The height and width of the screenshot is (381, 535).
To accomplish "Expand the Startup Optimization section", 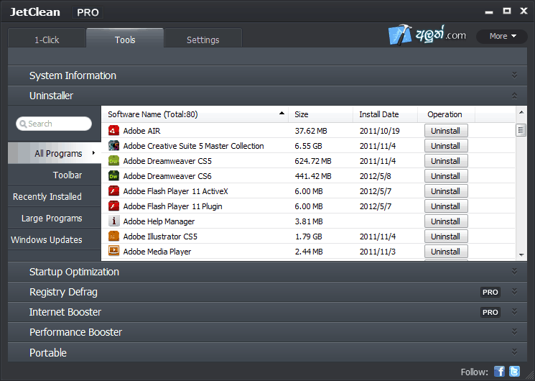I will point(514,272).
